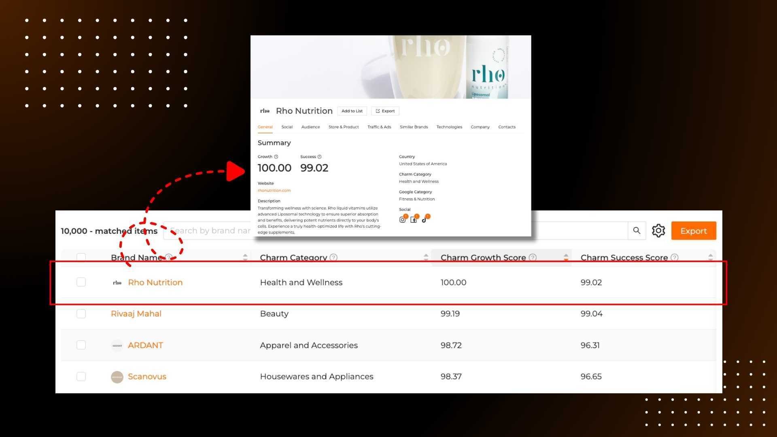This screenshot has width=777, height=437.
Task: View the Similar Brands tab
Action: [414, 127]
